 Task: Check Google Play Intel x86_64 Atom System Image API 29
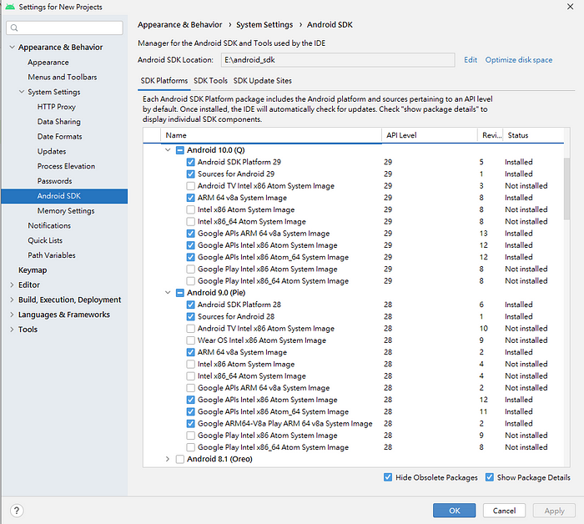point(190,281)
